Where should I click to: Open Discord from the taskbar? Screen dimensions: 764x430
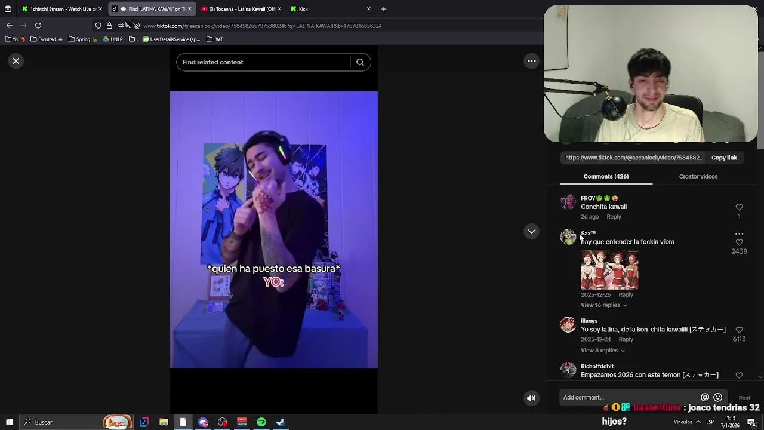pyautogui.click(x=203, y=422)
